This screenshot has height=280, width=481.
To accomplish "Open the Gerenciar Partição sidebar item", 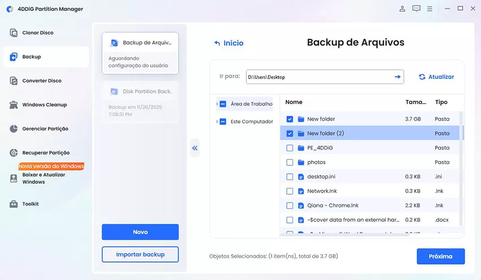I will [46, 129].
